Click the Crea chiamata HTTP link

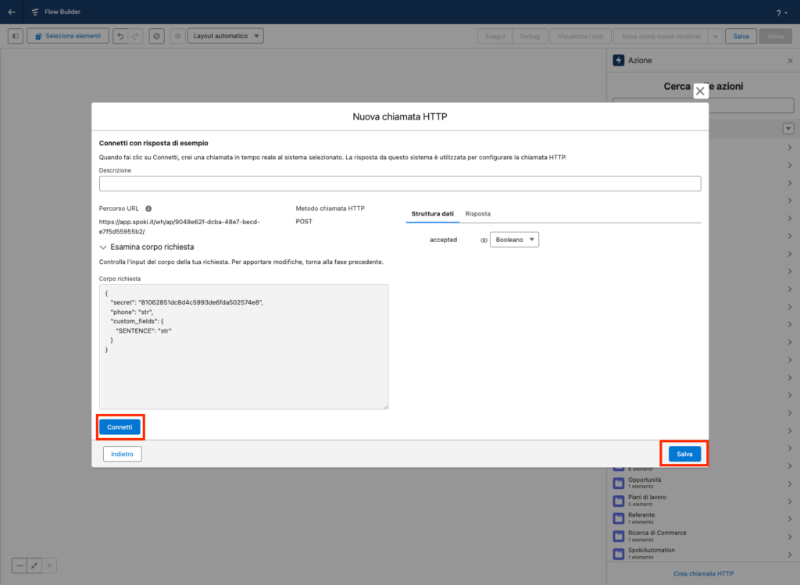pyautogui.click(x=703, y=573)
